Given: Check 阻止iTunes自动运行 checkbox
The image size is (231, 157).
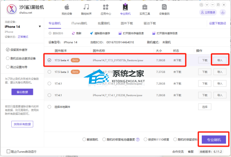Looking at the screenshot, I should pyautogui.click(x=8, y=152).
